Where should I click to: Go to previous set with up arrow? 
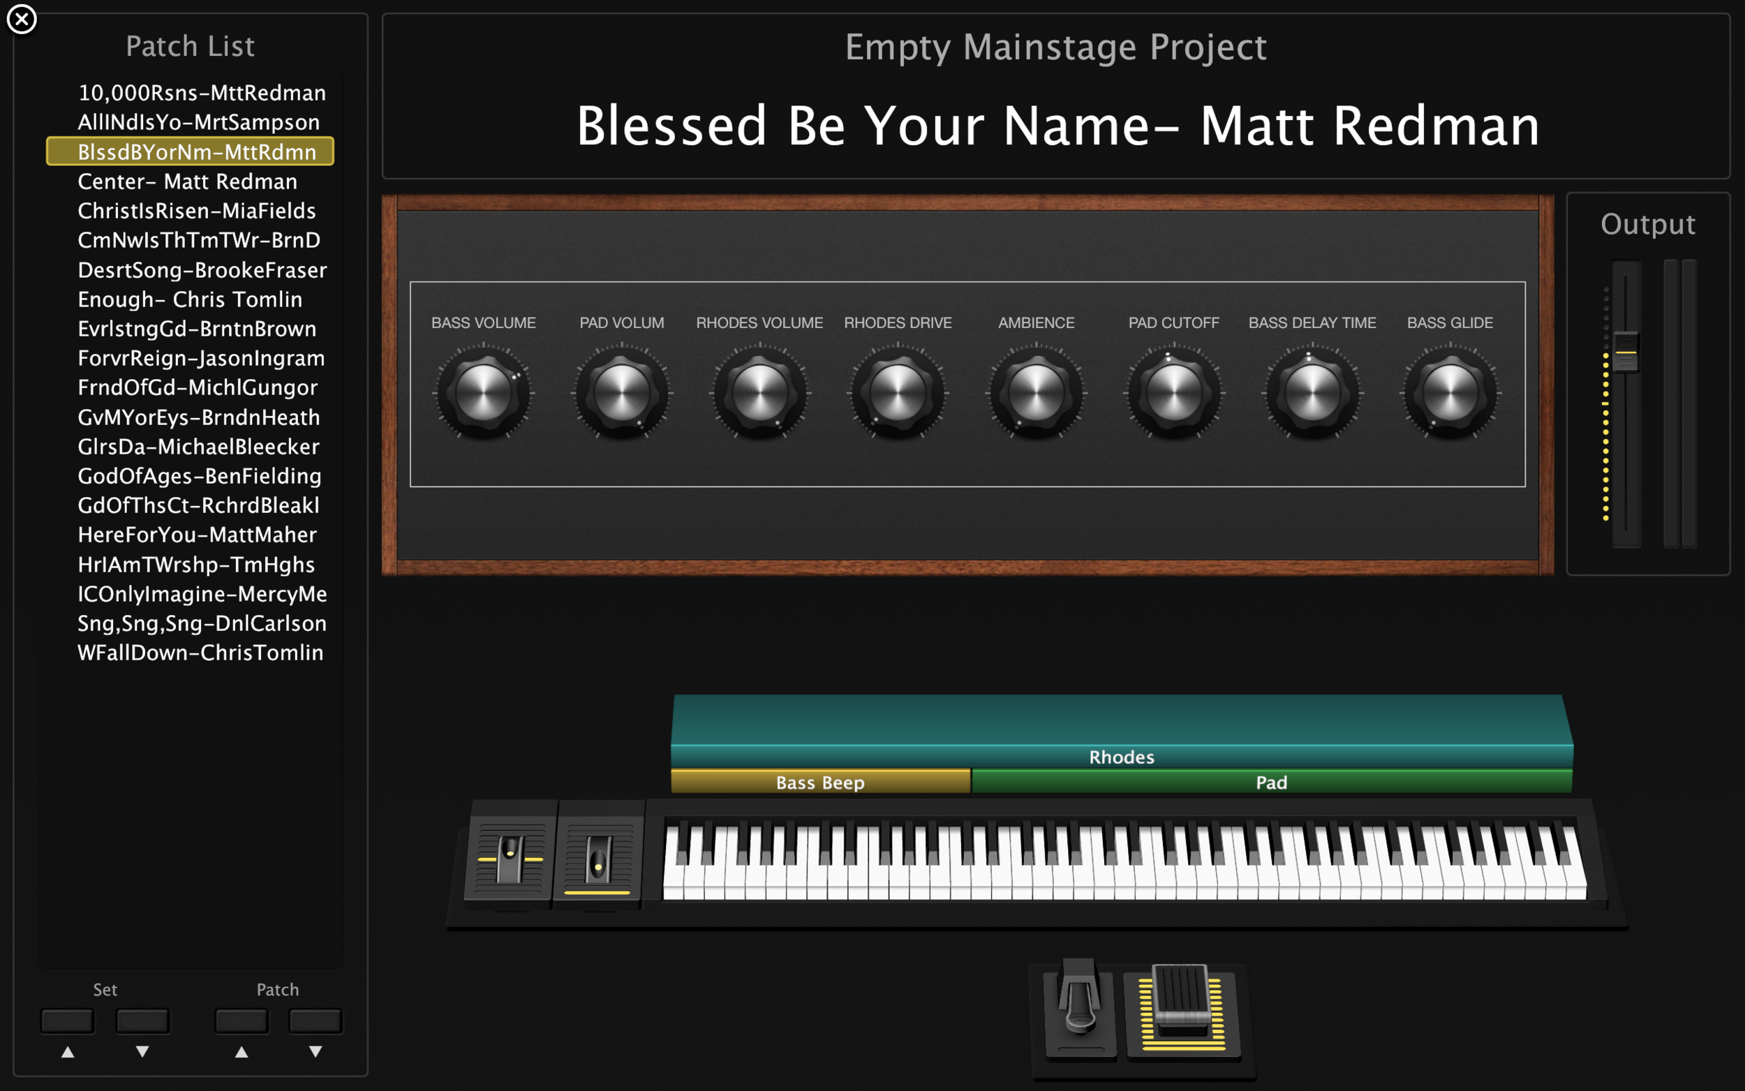(x=68, y=1051)
